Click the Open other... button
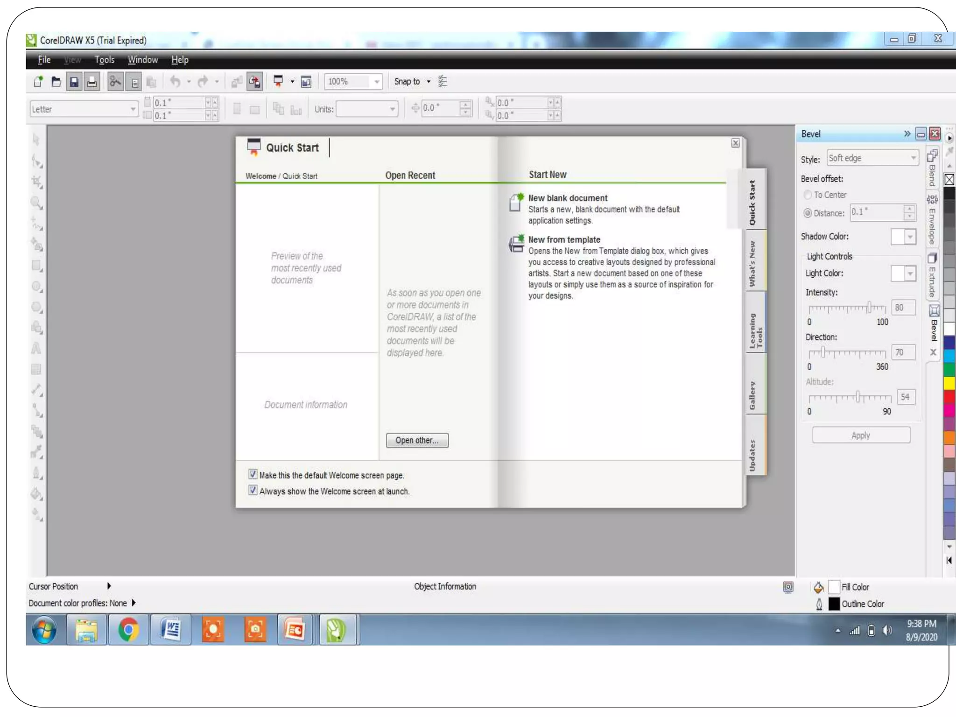Screen dimensions: 956x717 point(417,440)
